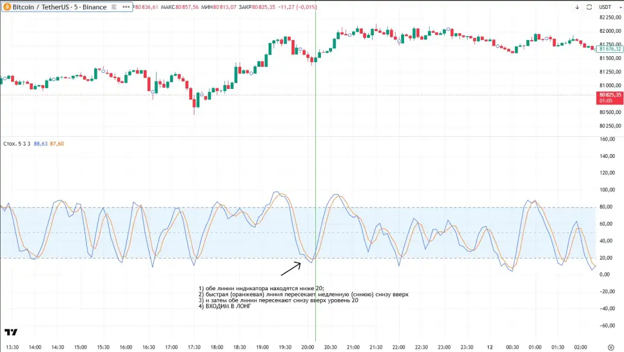This screenshot has height=352, width=624.
Task: Expand the USDT currency dropdown
Action: tap(610, 7)
